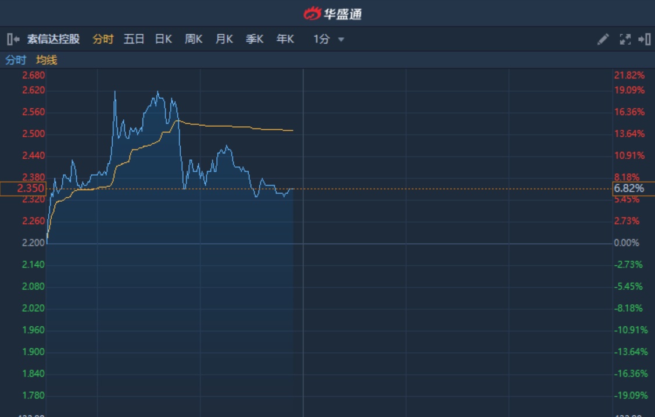This screenshot has height=417, width=655.
Task: Click the fullscreen expand icon
Action: [625, 40]
